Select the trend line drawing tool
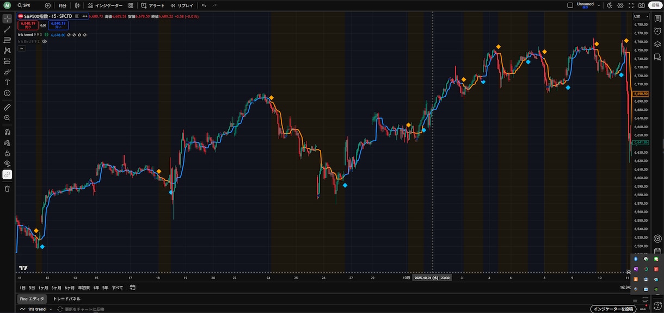This screenshot has height=313, width=664. tap(7, 29)
